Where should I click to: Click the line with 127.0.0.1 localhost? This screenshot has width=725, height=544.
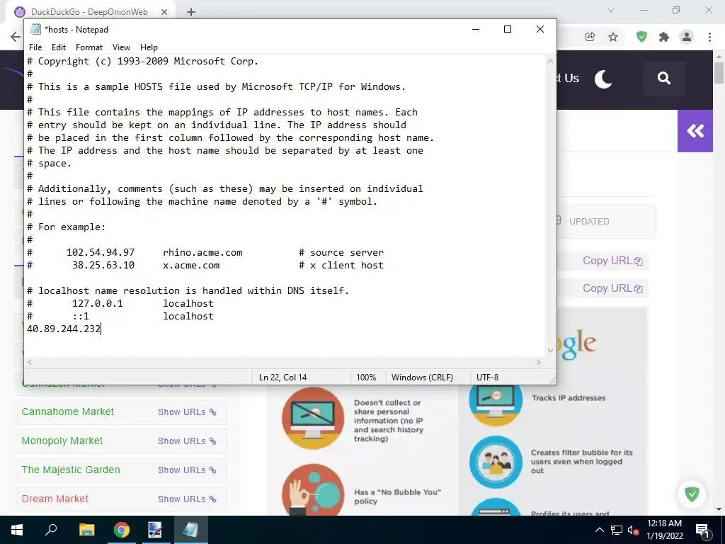click(x=120, y=303)
